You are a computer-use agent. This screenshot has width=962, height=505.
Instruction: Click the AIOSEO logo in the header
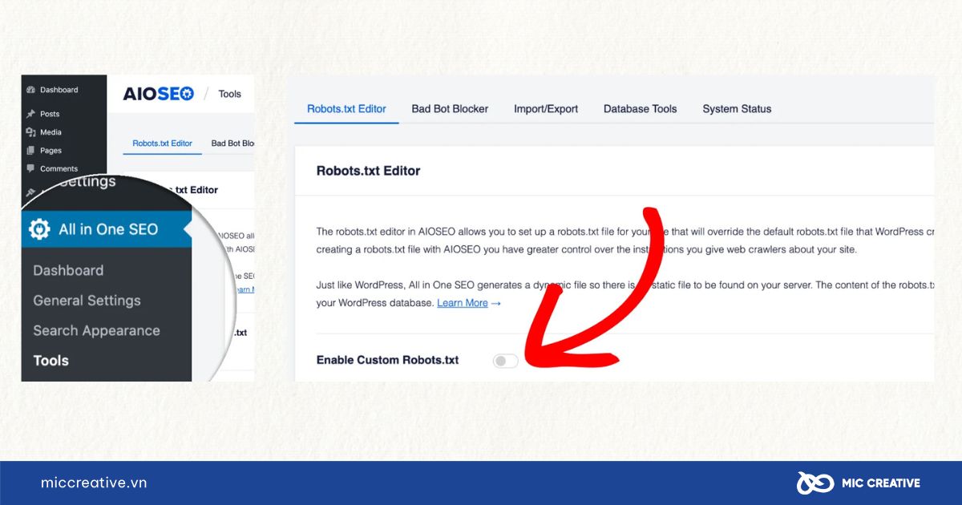158,94
